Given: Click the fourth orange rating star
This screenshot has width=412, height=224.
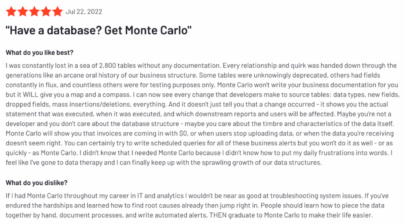Looking at the screenshot, I should pyautogui.click(x=46, y=12).
